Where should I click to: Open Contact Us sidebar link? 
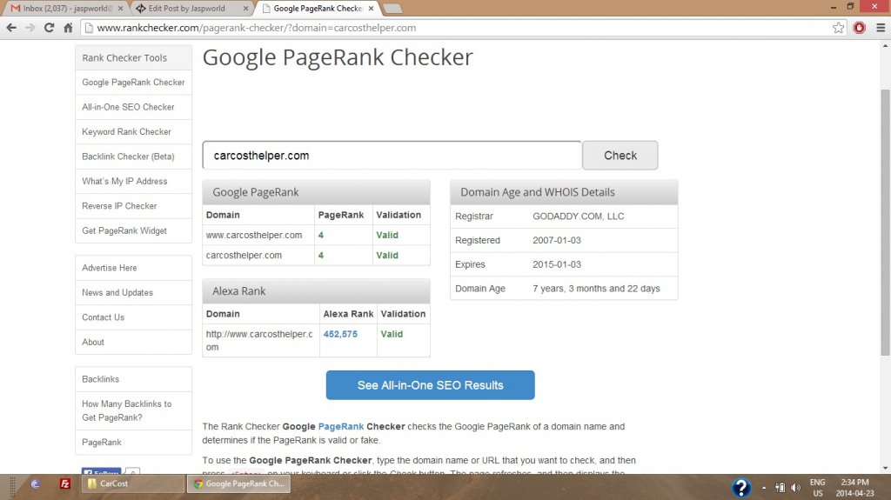click(133, 317)
